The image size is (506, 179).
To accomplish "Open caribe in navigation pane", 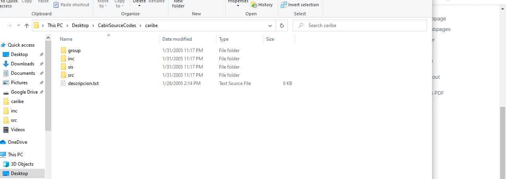I will [17, 101].
